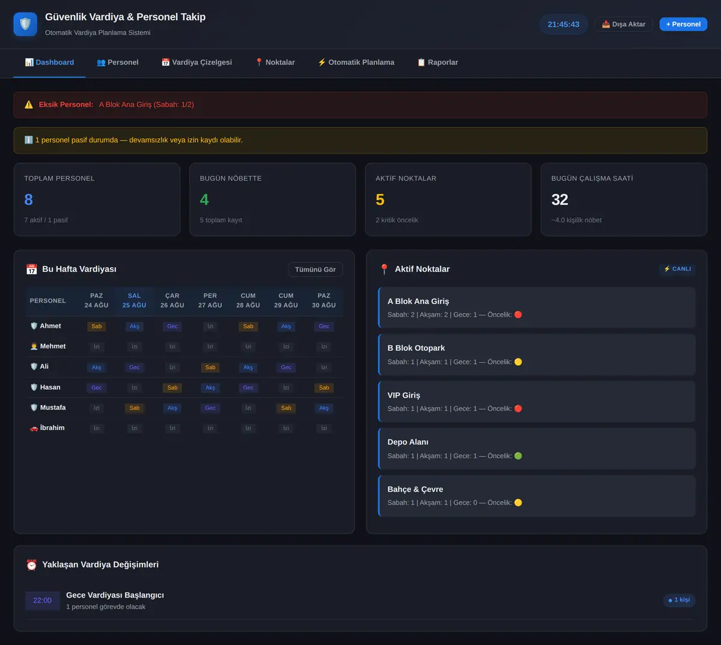Click the CANLI live badge
Viewport: 721px width, 645px height.
pyautogui.click(x=677, y=269)
